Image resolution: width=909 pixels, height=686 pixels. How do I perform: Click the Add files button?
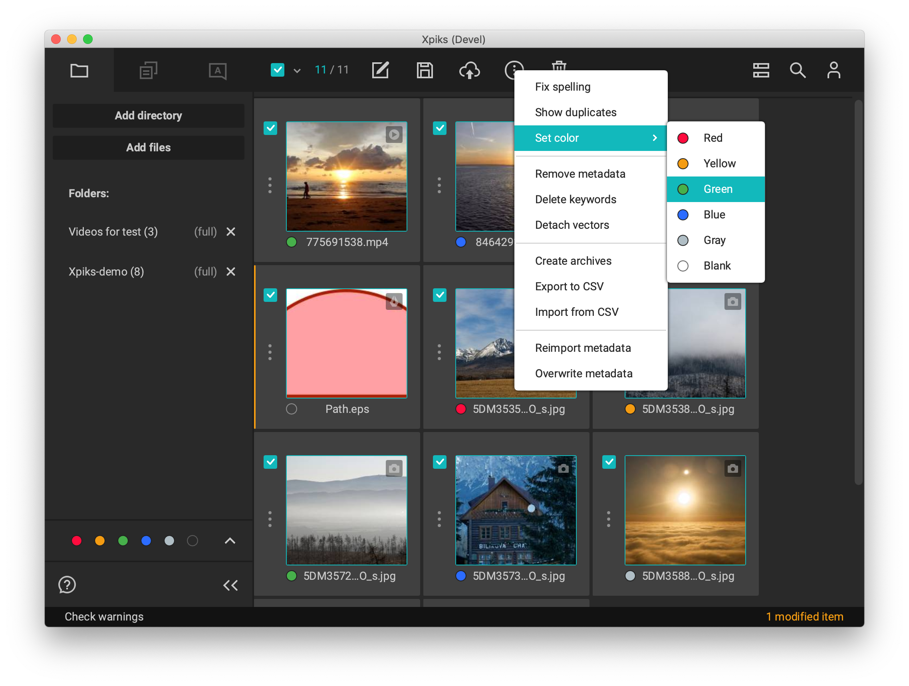(x=148, y=147)
